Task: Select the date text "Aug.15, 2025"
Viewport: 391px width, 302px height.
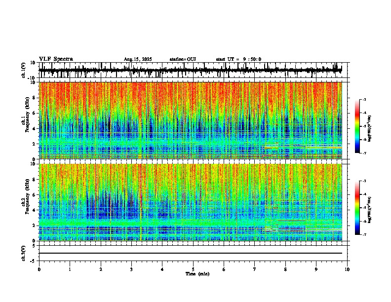Action: pos(138,59)
